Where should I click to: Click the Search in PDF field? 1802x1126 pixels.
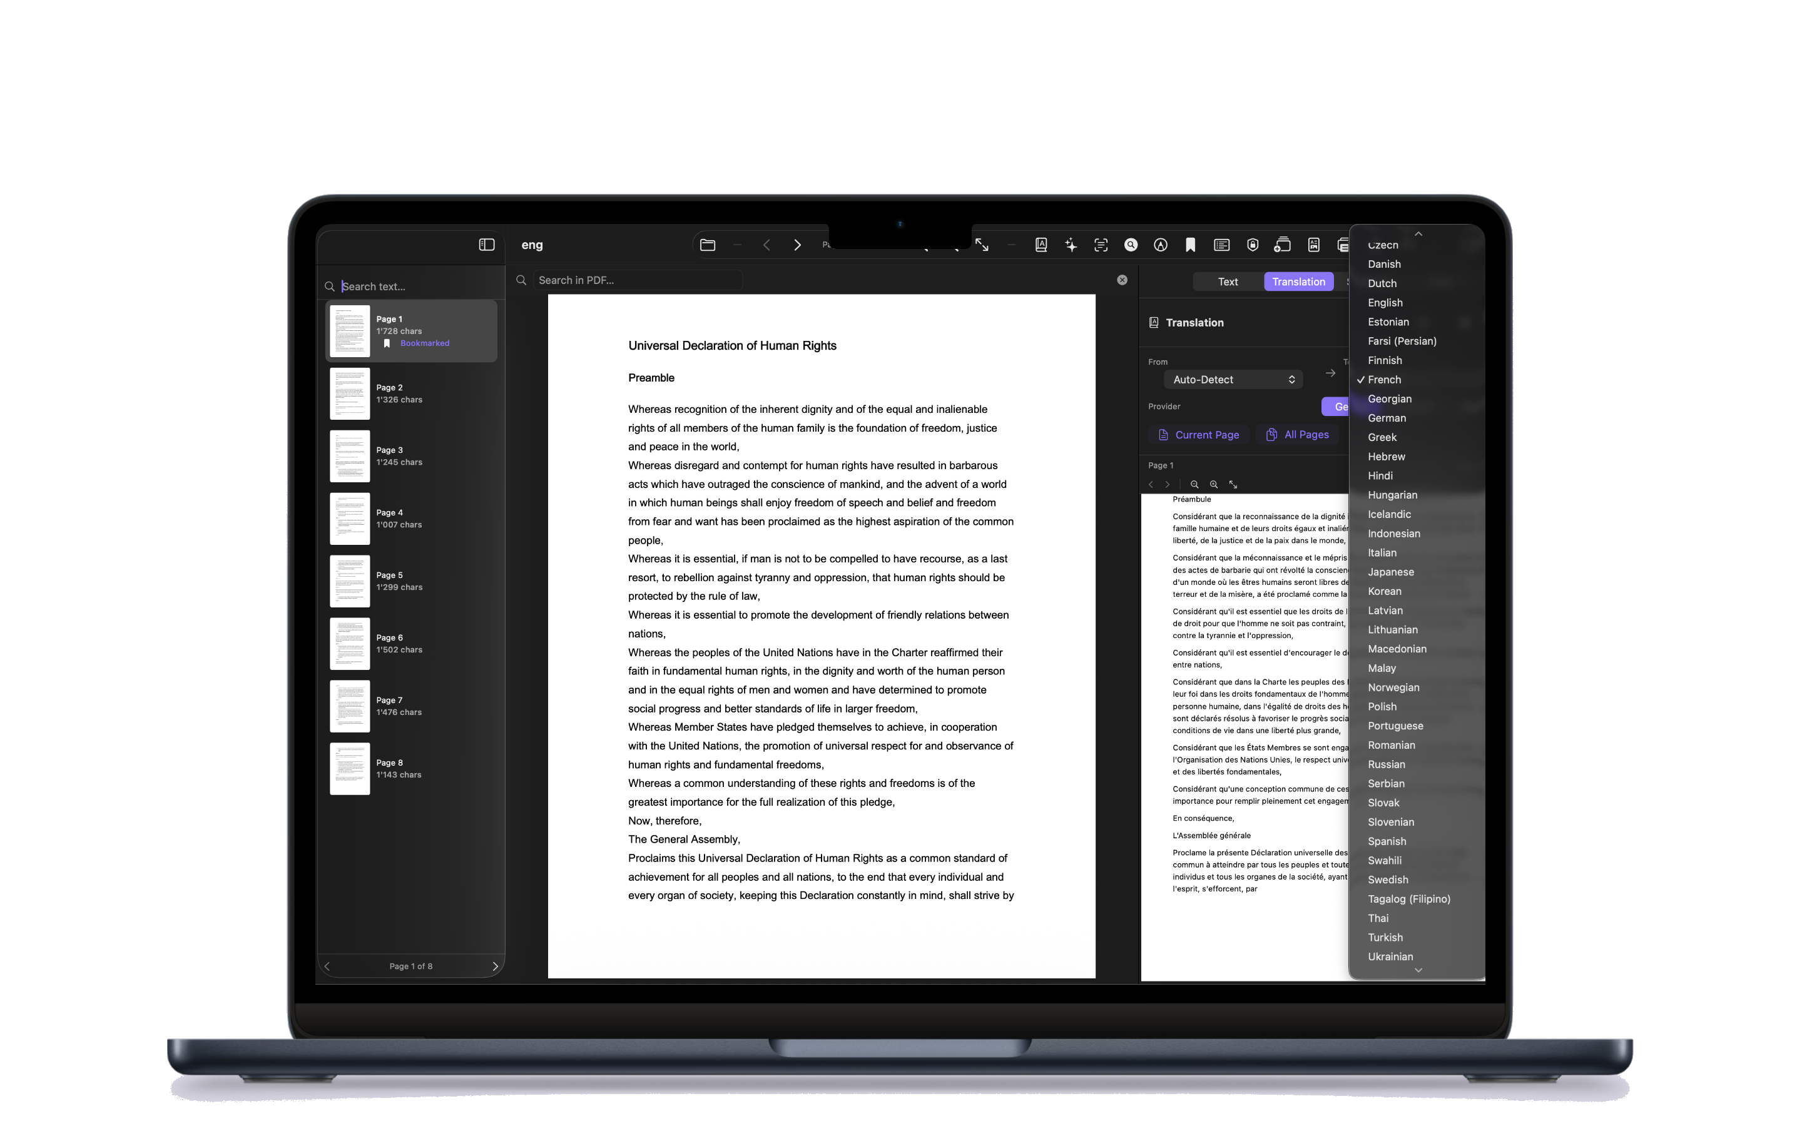(x=638, y=280)
